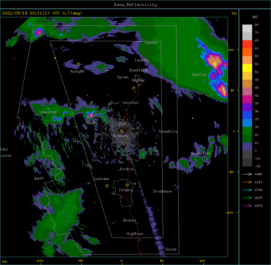The image size is (271, 265).
Task: Click the intense echo cell north of Sundre
Action: point(91,115)
